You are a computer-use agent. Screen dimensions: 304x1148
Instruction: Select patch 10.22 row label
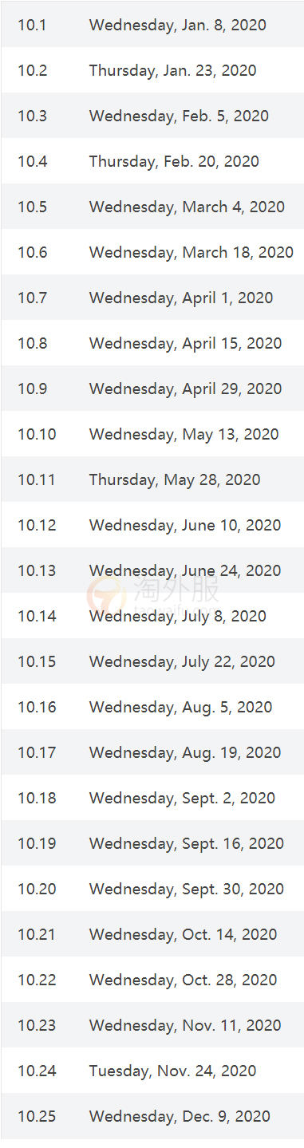pos(37,980)
